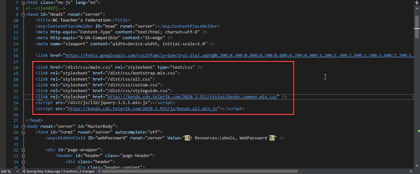Click the '/dist/css/custom.css' path

(132, 85)
